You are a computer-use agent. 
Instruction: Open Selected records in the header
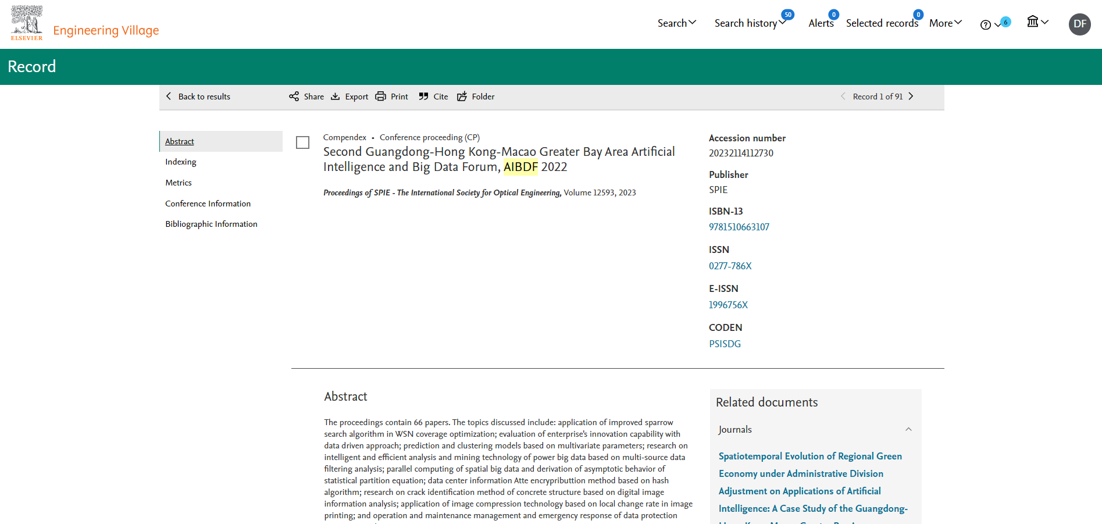click(x=882, y=23)
